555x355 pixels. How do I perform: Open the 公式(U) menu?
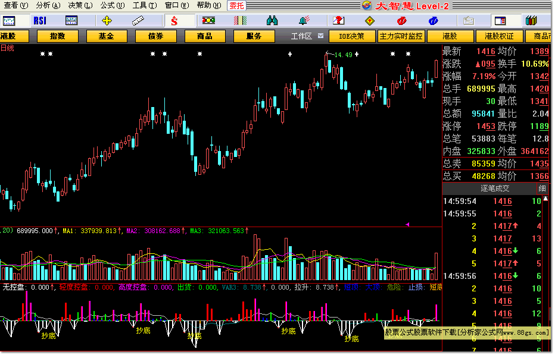(113, 5)
